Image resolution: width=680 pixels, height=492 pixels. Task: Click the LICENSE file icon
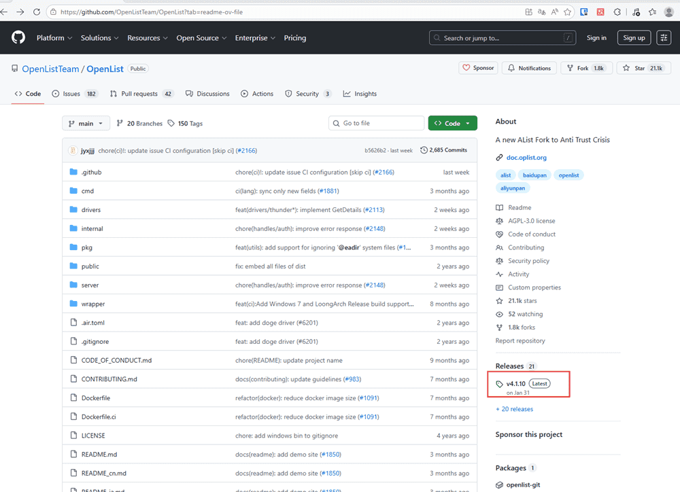click(x=74, y=436)
